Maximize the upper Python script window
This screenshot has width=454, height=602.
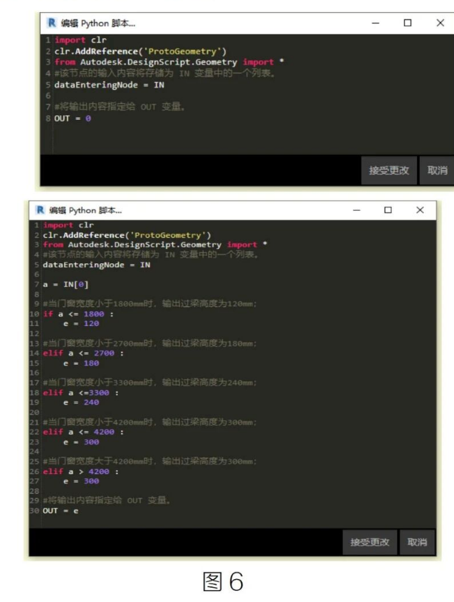coord(408,23)
